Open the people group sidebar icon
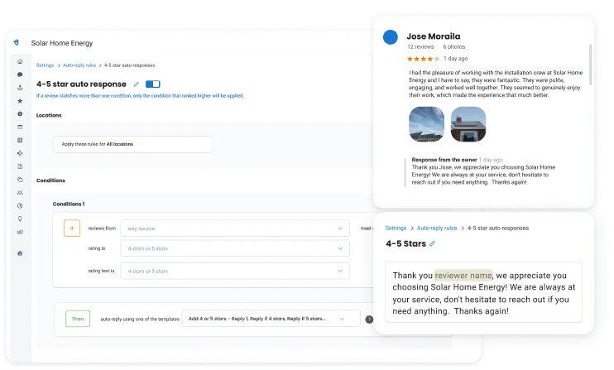Screen dimensions: 614x370 click(20, 193)
